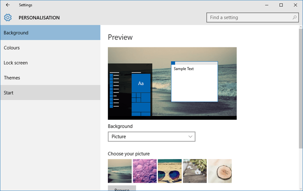The width and height of the screenshot is (303, 191).
Task: Choose the beach waves picture thumbnail
Action: click(120, 171)
